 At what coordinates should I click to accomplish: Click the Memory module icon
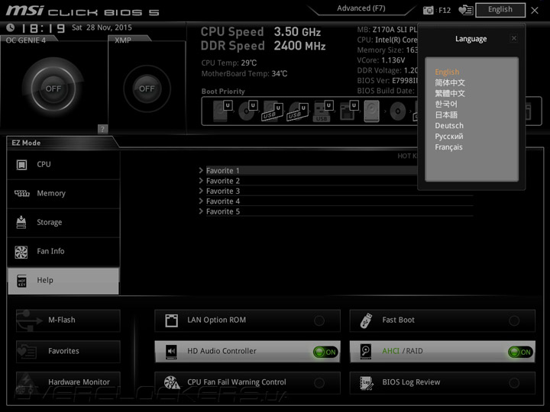tap(21, 193)
